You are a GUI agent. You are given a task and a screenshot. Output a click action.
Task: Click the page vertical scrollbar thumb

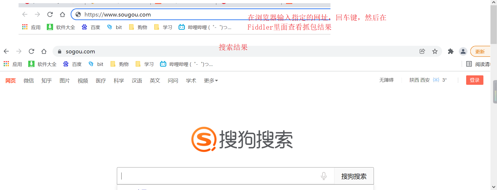(x=494, y=25)
